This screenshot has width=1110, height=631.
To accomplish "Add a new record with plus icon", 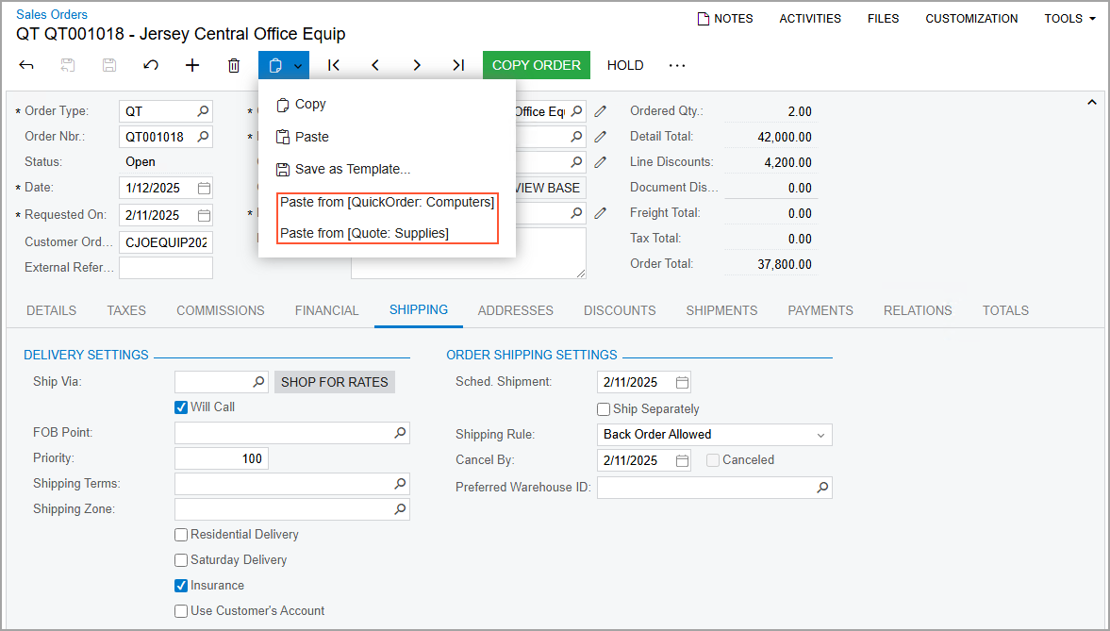I will pyautogui.click(x=192, y=65).
